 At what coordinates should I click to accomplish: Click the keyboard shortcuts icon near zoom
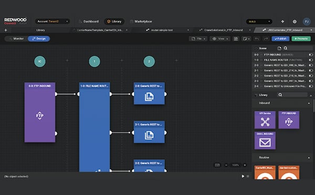(217, 165)
